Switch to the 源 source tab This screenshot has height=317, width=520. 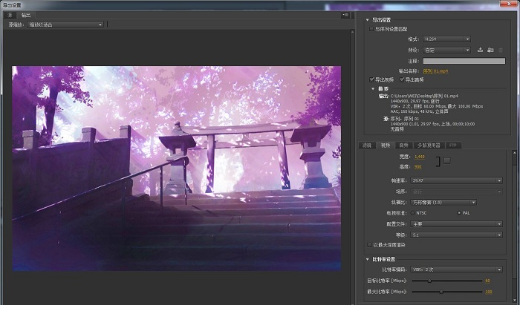click(10, 15)
